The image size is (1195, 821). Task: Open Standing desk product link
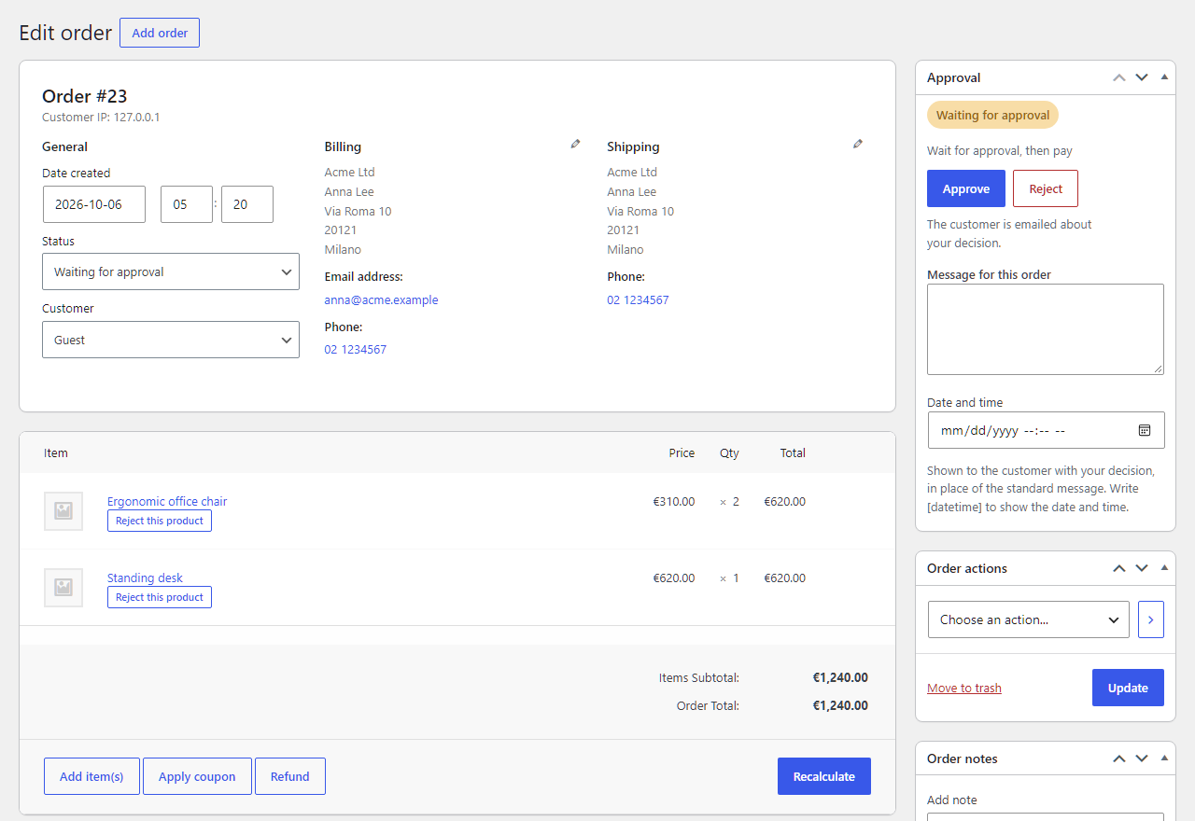click(145, 577)
